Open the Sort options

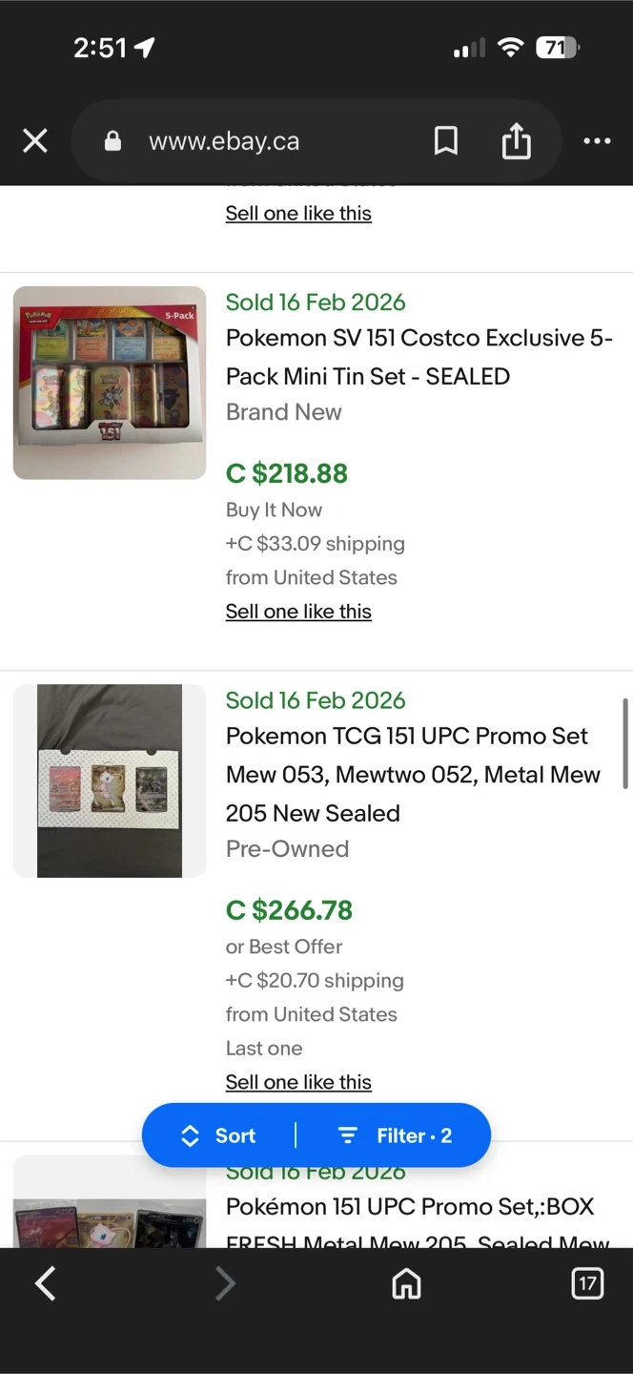click(219, 1135)
